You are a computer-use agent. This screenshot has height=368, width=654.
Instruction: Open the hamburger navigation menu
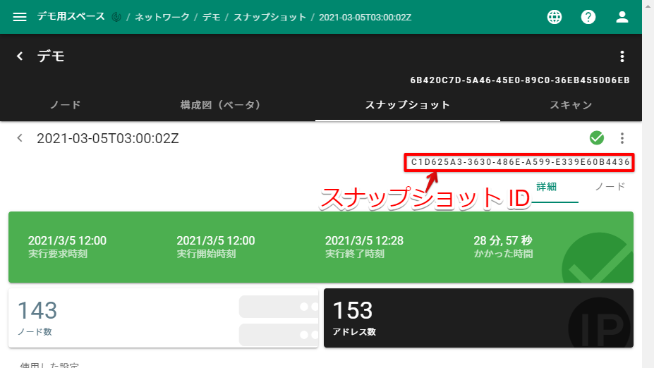(x=20, y=17)
